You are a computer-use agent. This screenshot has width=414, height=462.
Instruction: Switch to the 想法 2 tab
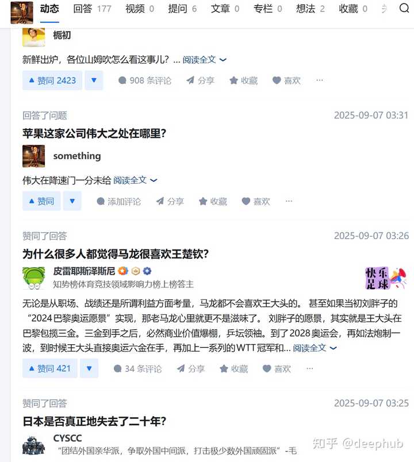click(x=310, y=9)
